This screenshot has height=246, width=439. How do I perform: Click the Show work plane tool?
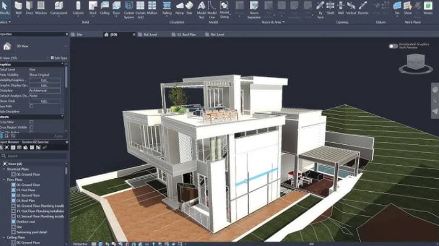(x=408, y=8)
